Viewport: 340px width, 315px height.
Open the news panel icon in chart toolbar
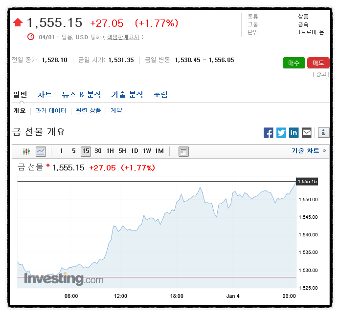coord(183,151)
